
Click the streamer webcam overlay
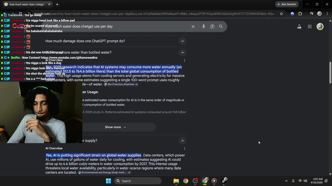click(x=41, y=112)
